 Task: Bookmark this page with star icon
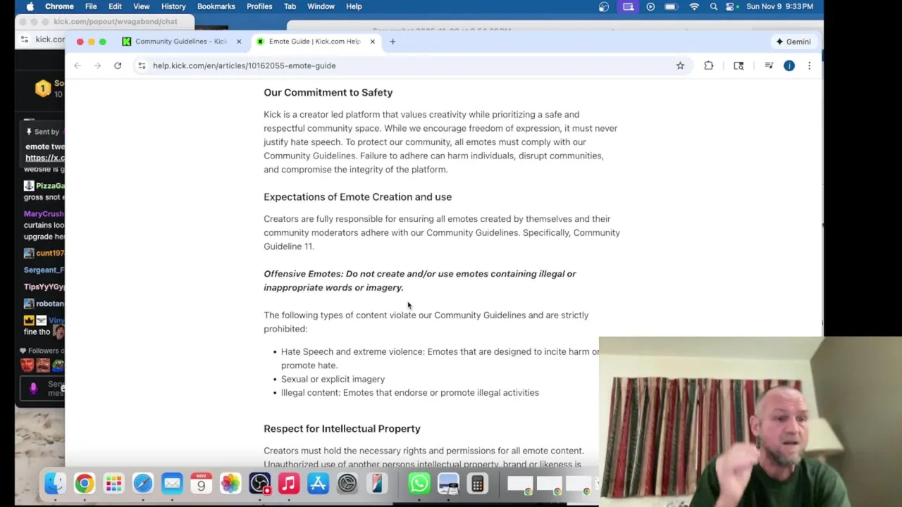680,65
